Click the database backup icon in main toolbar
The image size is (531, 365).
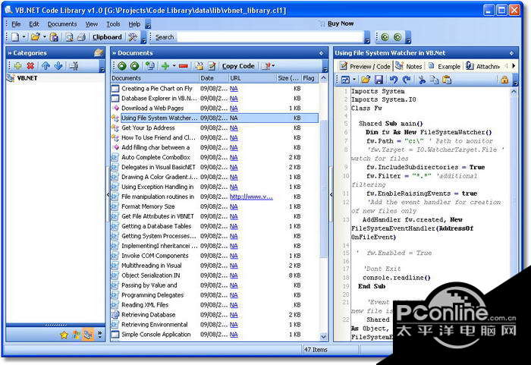(54, 37)
